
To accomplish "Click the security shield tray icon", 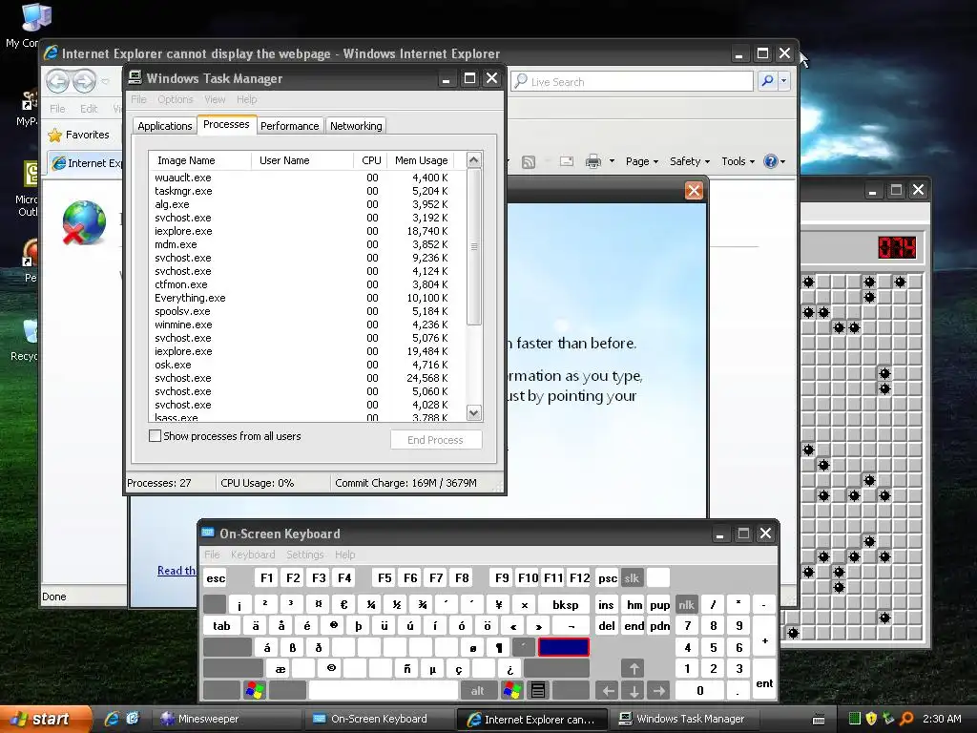I will coord(871,719).
